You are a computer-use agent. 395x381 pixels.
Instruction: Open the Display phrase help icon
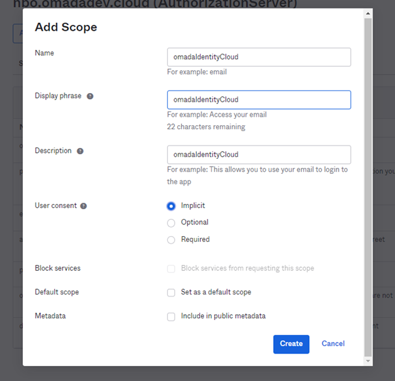[x=90, y=96]
